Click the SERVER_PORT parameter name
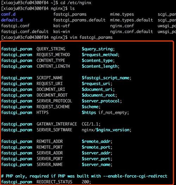 click(50, 159)
